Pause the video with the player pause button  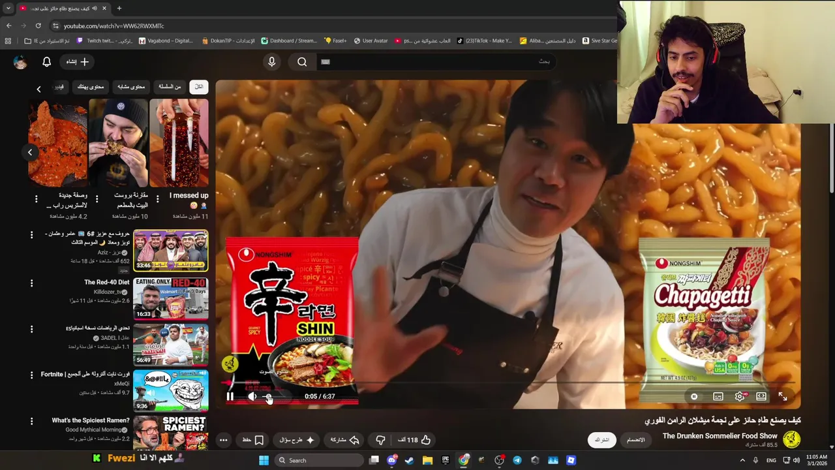230,396
